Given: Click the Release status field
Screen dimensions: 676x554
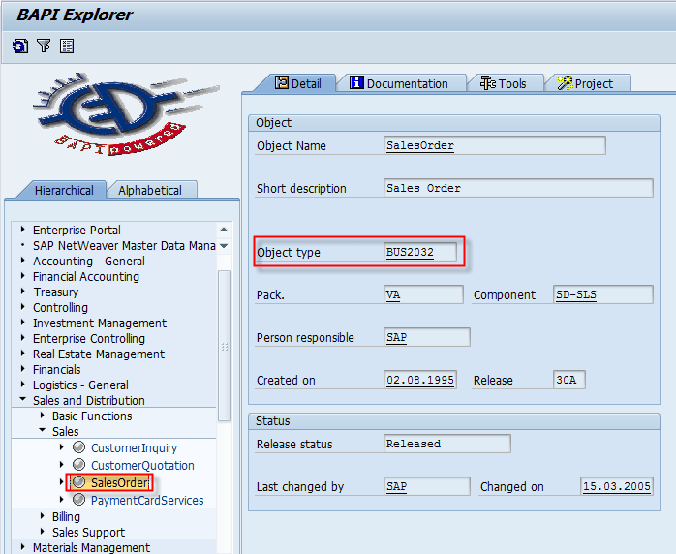Looking at the screenshot, I should tap(447, 444).
